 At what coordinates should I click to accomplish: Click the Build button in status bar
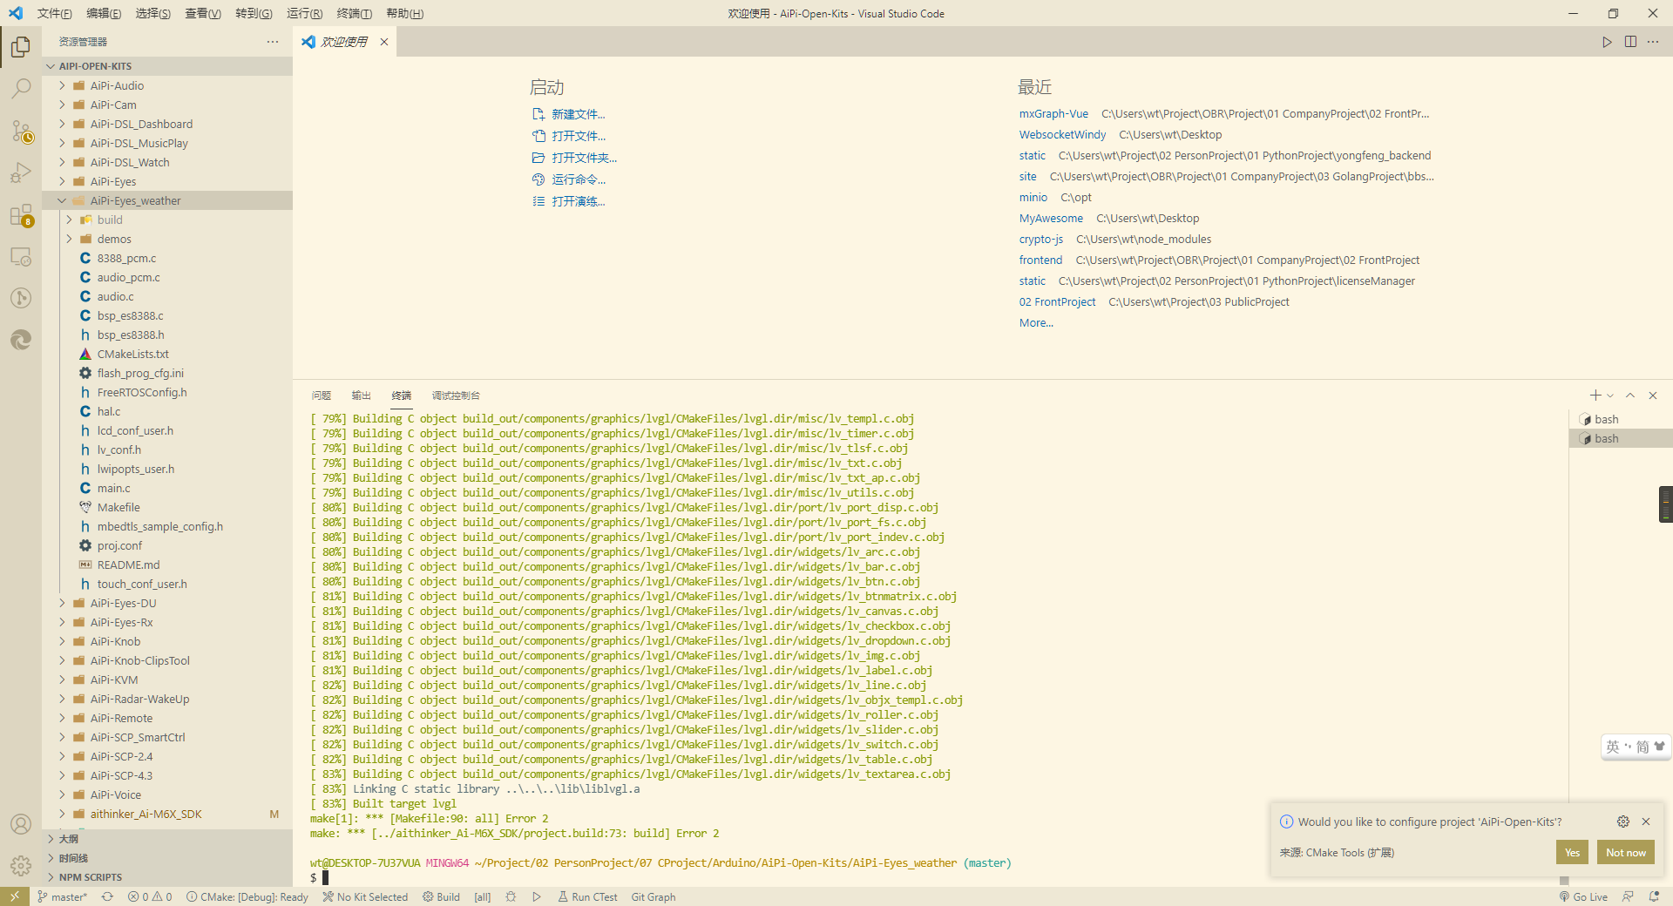441,896
